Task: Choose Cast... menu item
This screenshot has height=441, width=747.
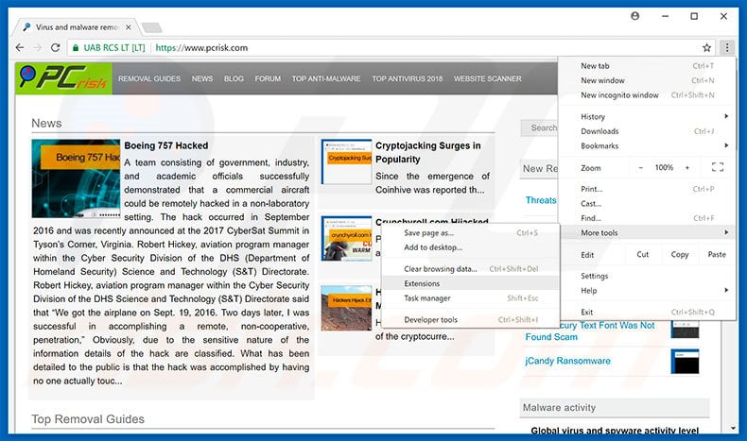Action: pyautogui.click(x=647, y=204)
